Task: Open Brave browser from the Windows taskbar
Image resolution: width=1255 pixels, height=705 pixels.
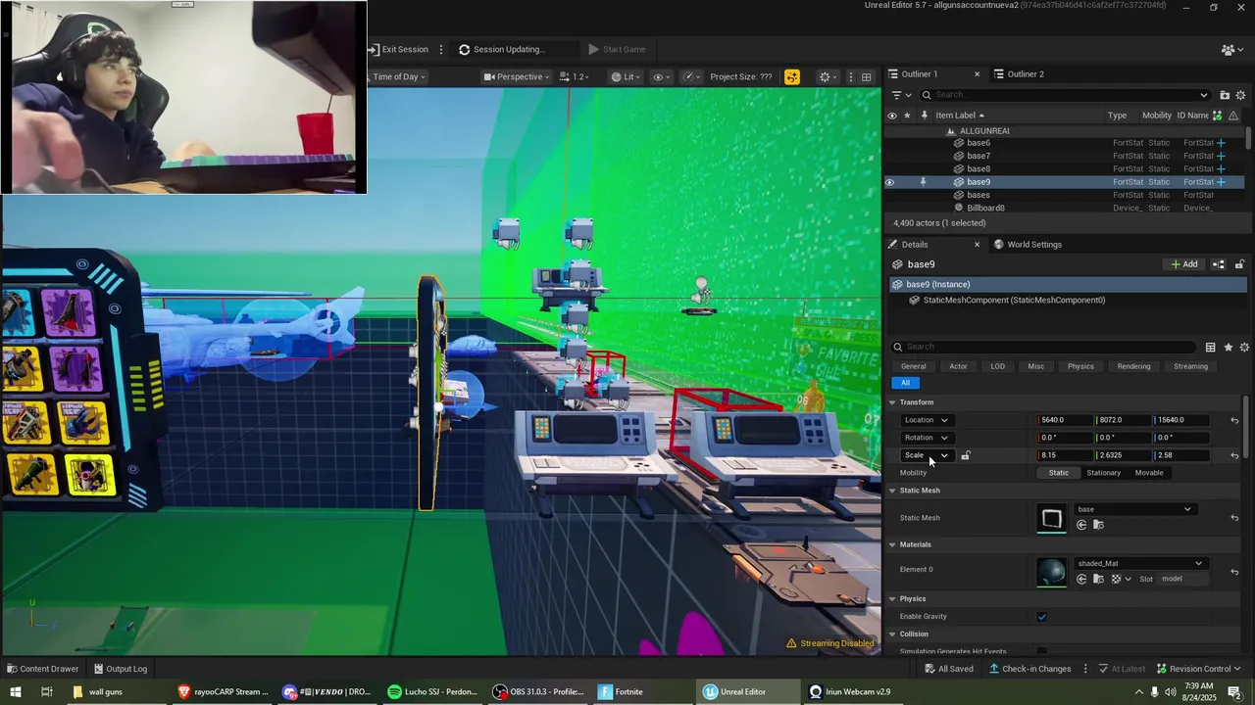Action: tap(224, 691)
